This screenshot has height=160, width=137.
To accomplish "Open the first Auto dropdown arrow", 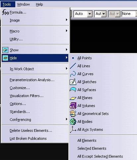I will coord(90,14).
